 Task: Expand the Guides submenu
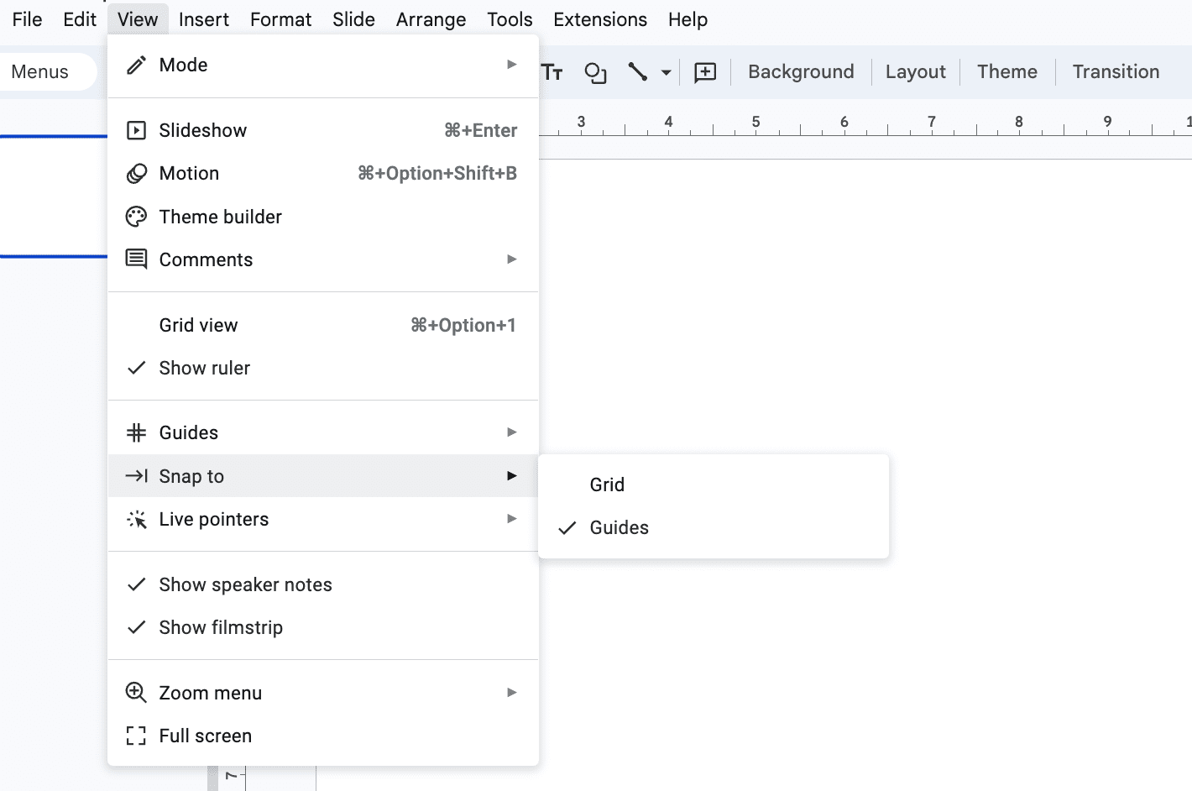[189, 432]
